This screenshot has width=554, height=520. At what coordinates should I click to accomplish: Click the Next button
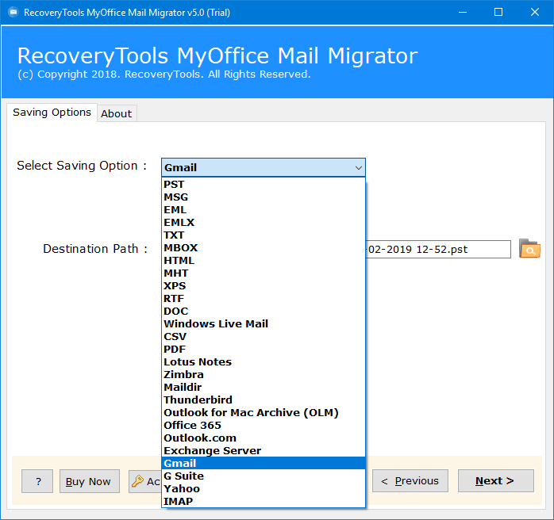tap(496, 481)
